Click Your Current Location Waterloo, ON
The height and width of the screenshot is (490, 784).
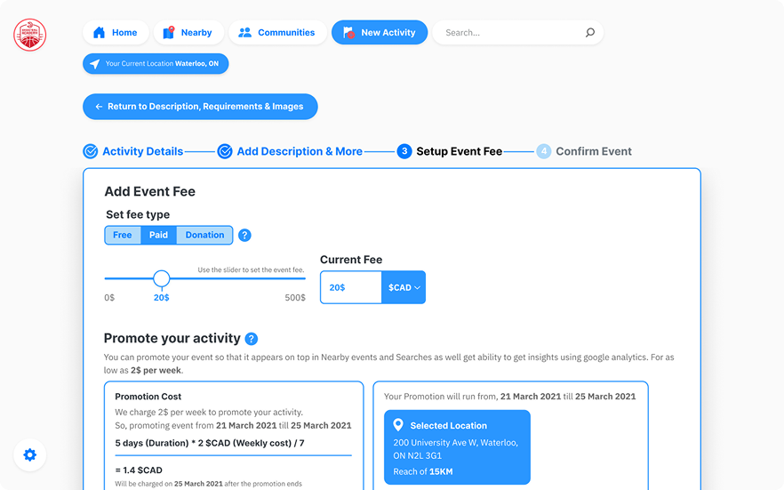coord(156,64)
